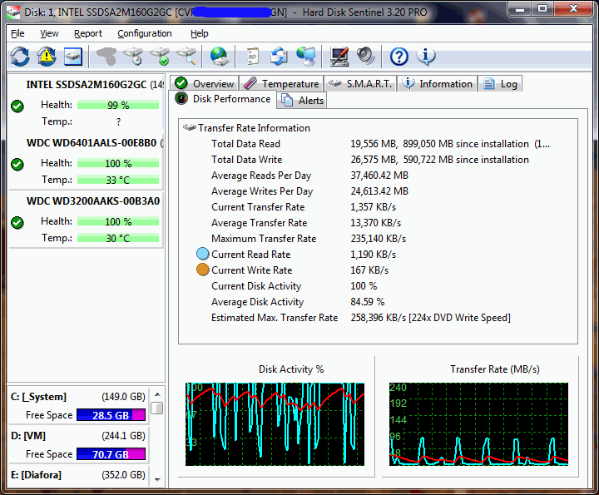Open the report notepad toolbar icon
This screenshot has height=495, width=599.
click(253, 57)
